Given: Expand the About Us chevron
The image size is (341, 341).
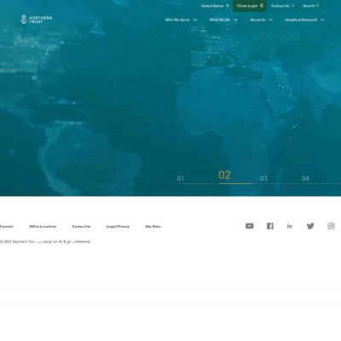Looking at the screenshot, I should coord(270,20).
